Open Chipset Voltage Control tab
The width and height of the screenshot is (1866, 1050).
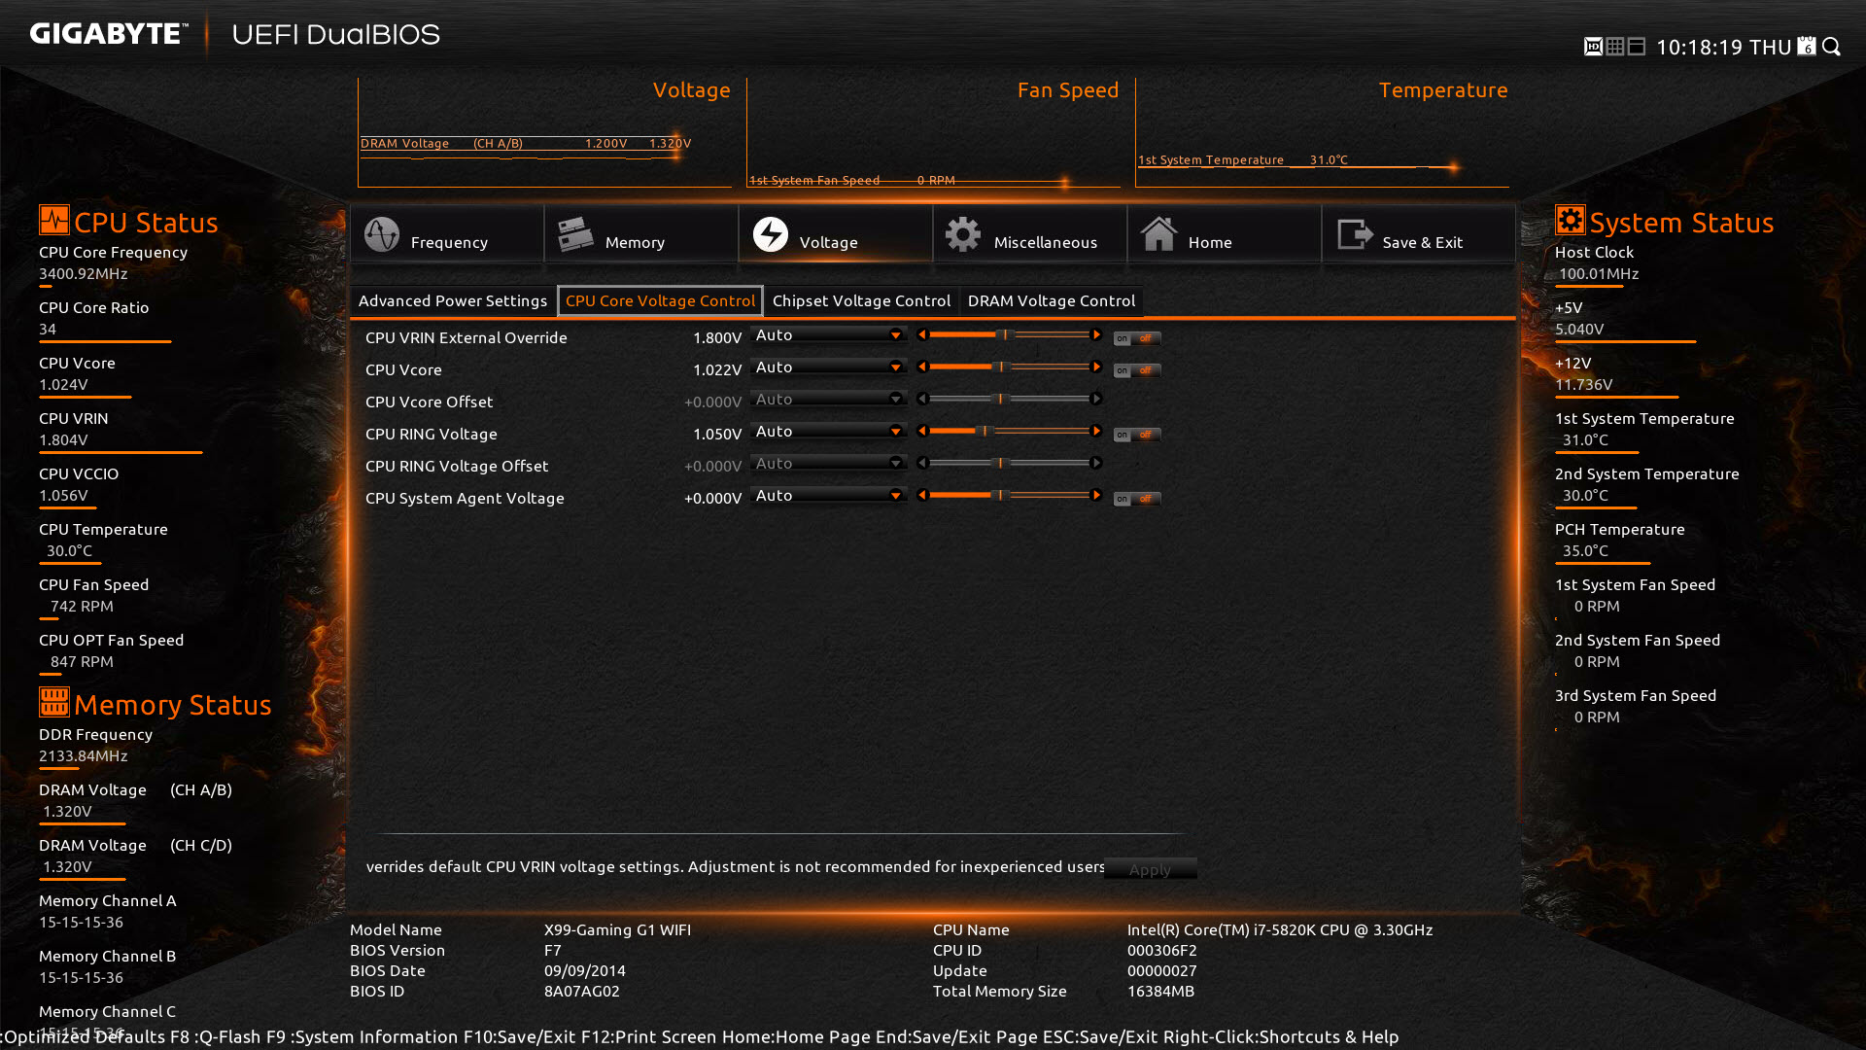click(x=861, y=301)
